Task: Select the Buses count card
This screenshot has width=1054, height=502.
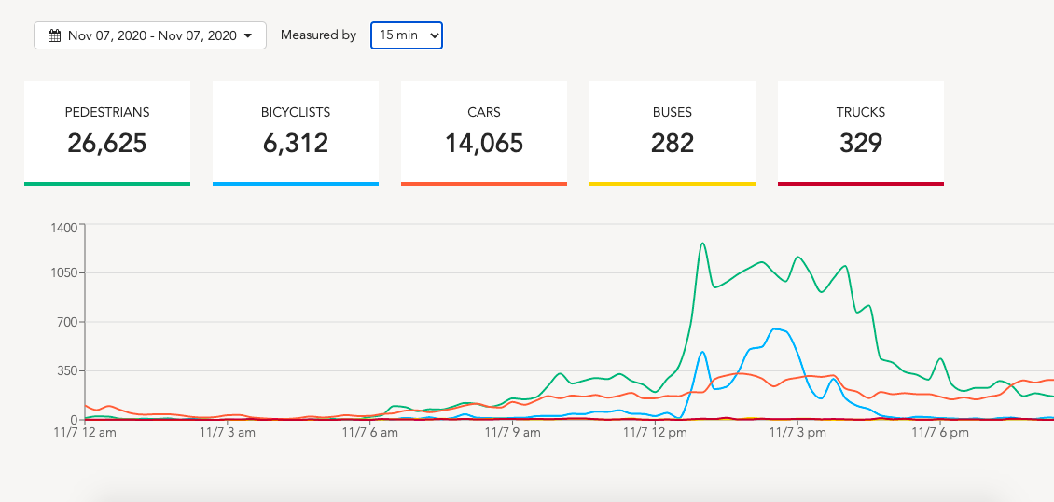Action: pos(673,131)
